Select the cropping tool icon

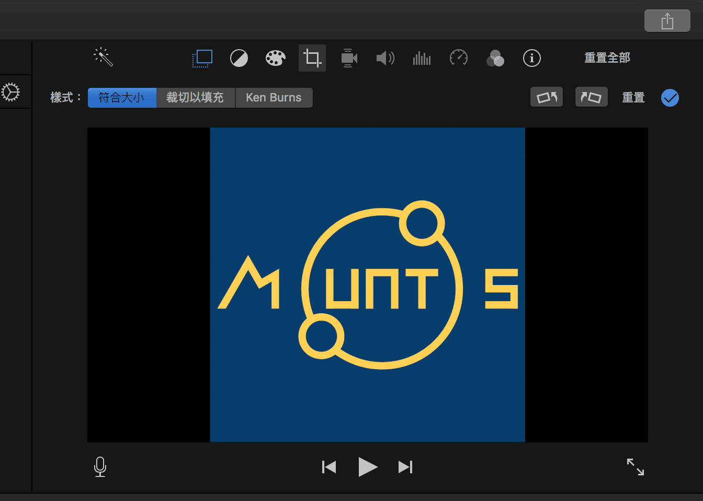tap(312, 58)
